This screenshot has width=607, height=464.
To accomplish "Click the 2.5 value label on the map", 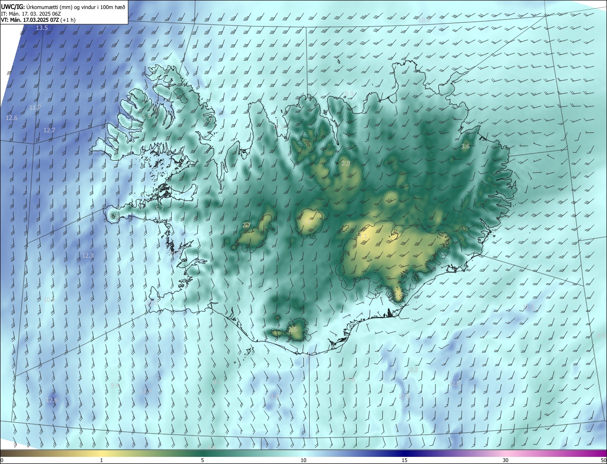I will click(x=293, y=330).
